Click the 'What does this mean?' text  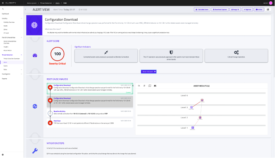[53, 29]
